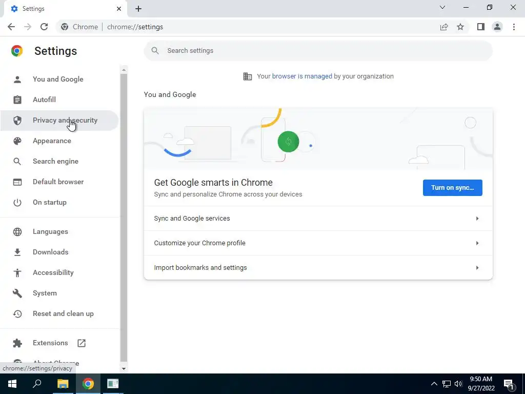Focus the Search settings field
Viewport: 525px width, 394px height.
(x=318, y=51)
